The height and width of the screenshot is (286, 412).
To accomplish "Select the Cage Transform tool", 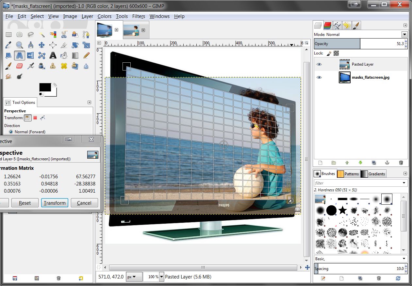I will [42, 56].
